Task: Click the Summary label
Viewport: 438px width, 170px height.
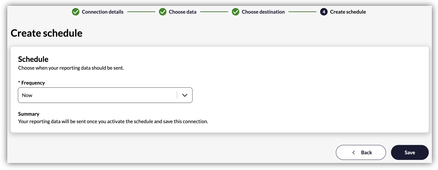Action: point(29,114)
